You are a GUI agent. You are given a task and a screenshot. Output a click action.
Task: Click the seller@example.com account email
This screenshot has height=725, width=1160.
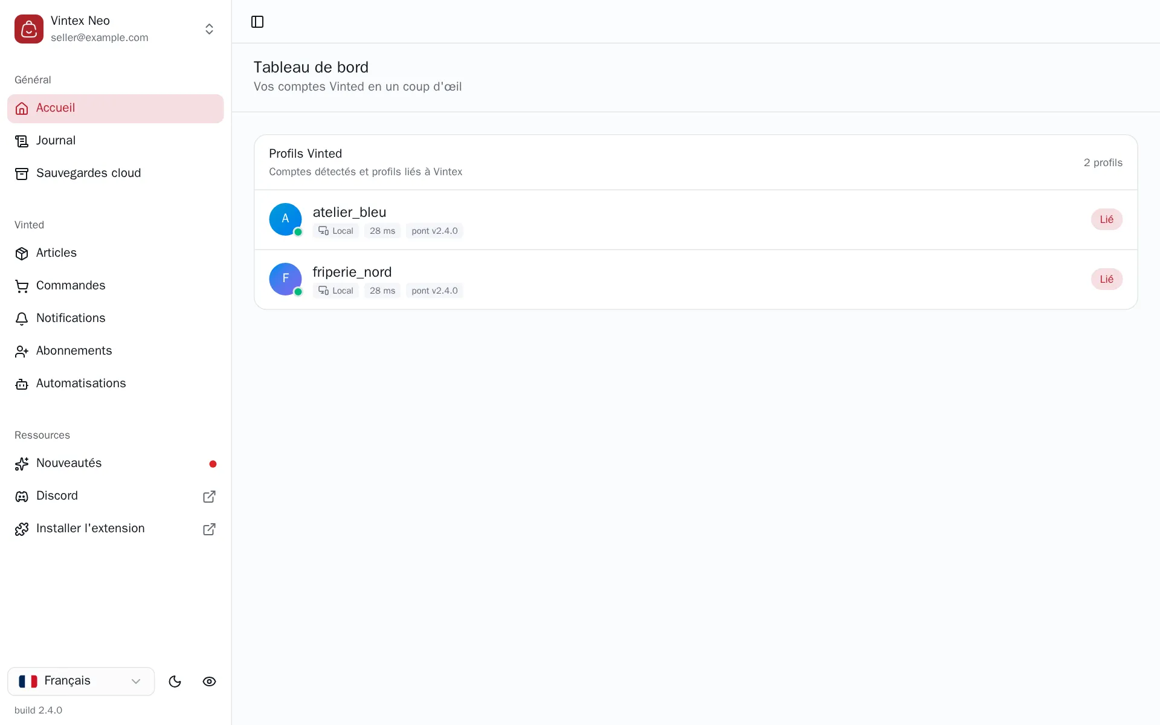tap(100, 37)
